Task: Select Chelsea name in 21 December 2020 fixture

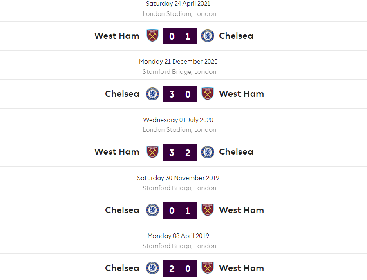Action: (122, 94)
